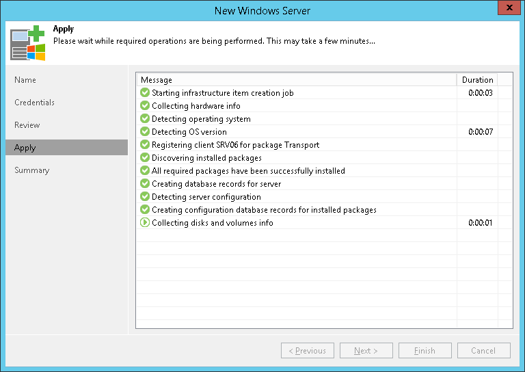The height and width of the screenshot is (372, 525).
Task: Click the Windows Server wizard icon
Action: coord(27,43)
